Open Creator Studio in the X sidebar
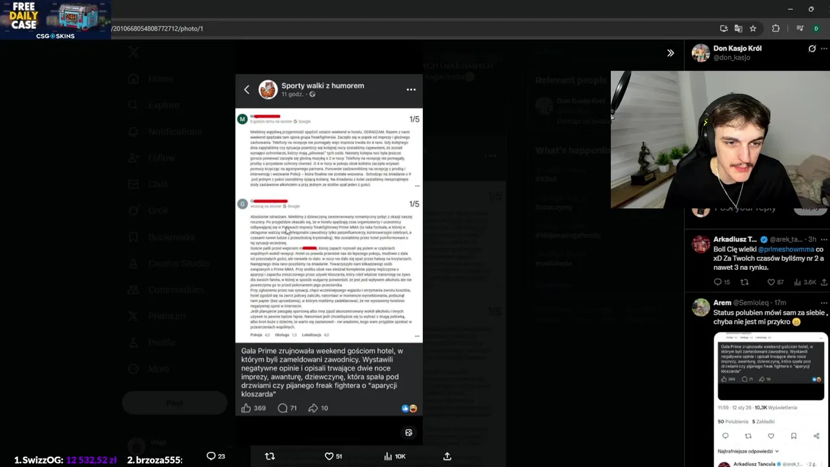Image resolution: width=830 pixels, height=467 pixels. point(169,263)
